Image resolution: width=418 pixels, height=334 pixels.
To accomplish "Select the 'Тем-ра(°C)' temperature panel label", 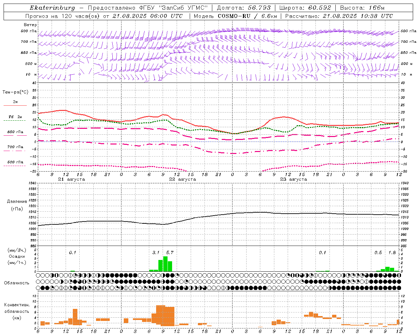I will tap(15, 92).
